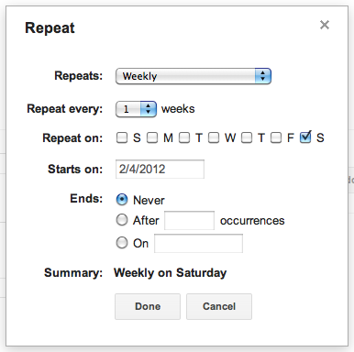Screen dimensions: 354x352
Task: Check the Monday repeat checkbox
Action: coord(152,137)
